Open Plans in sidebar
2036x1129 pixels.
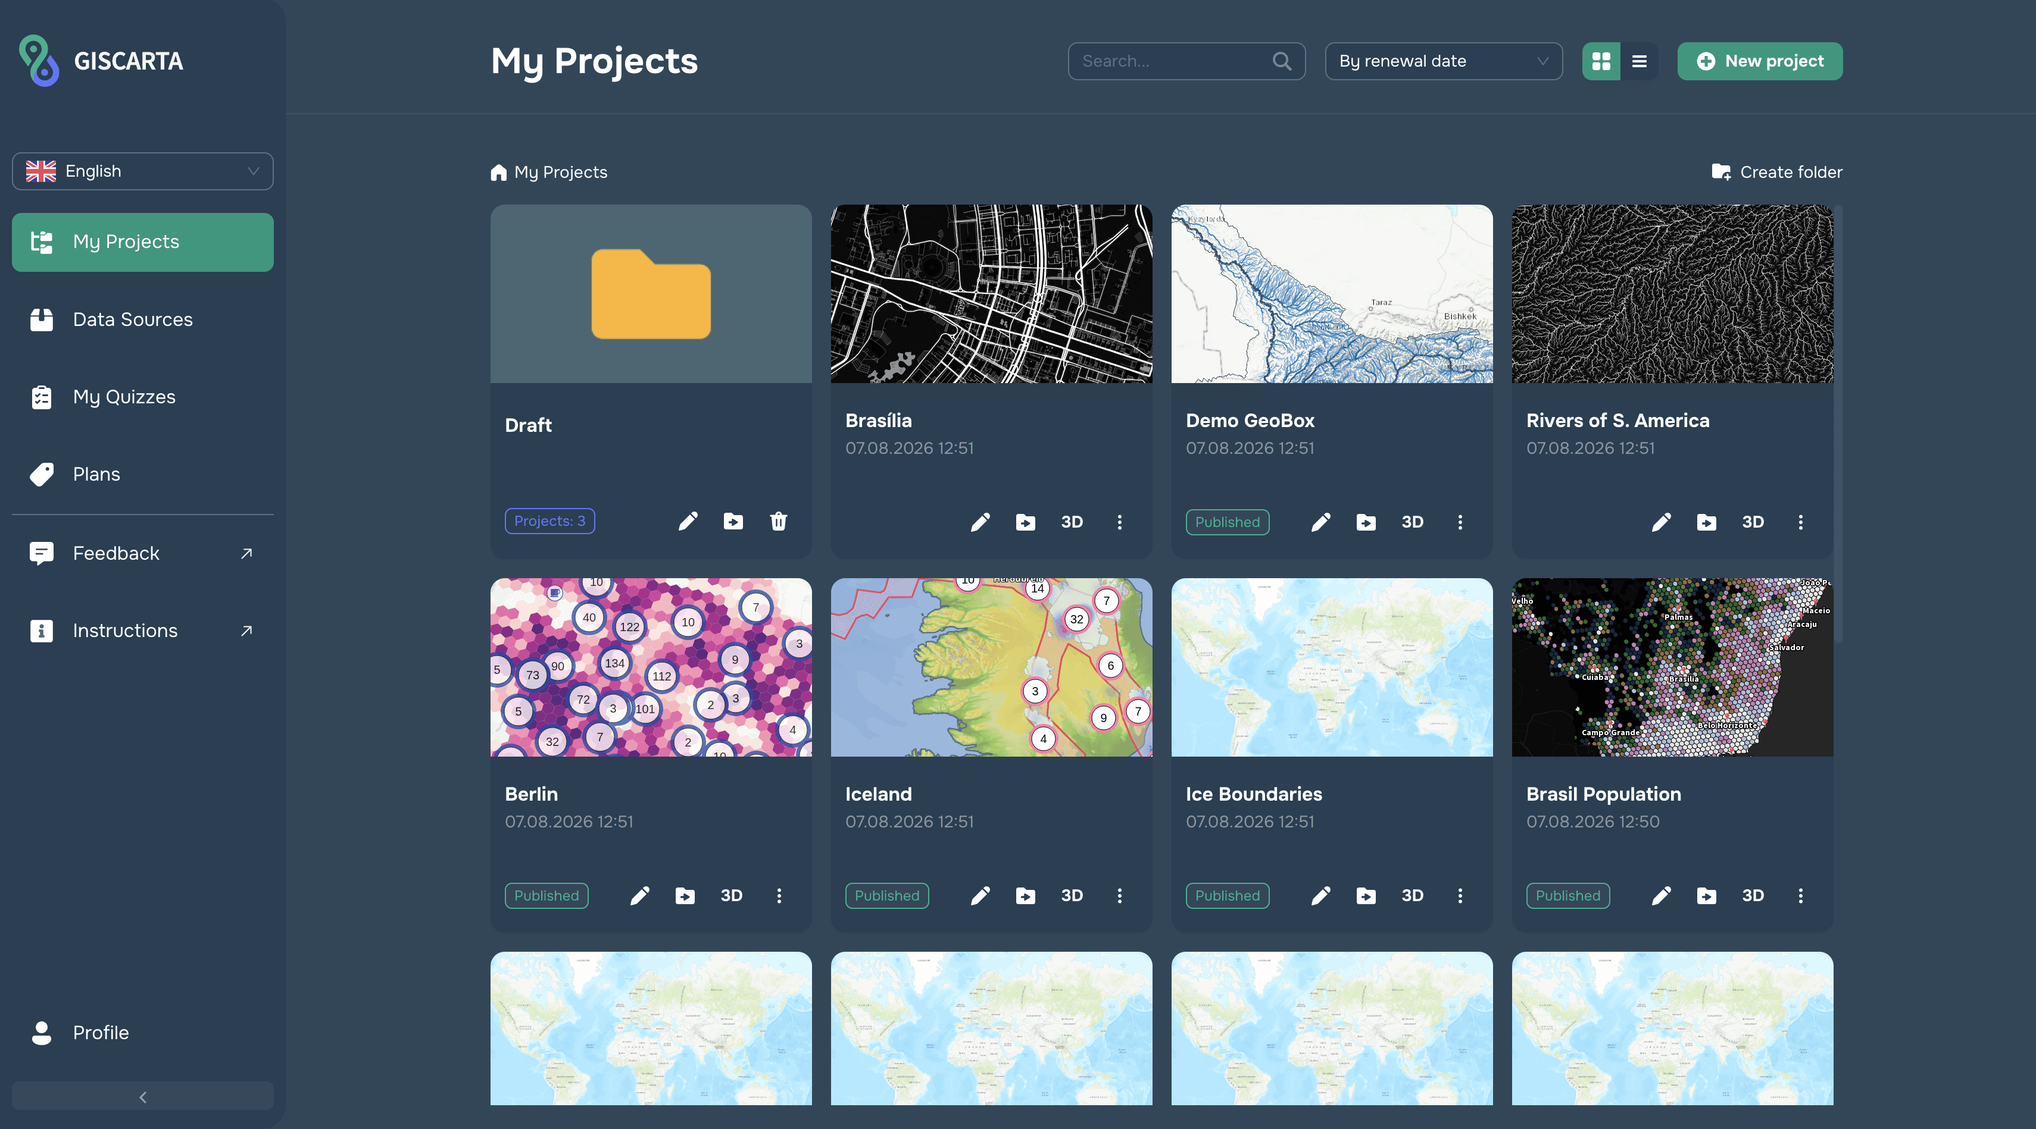(x=142, y=475)
